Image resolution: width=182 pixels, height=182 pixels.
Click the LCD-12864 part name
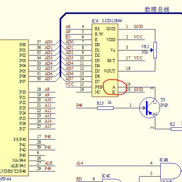[x=112, y=21]
